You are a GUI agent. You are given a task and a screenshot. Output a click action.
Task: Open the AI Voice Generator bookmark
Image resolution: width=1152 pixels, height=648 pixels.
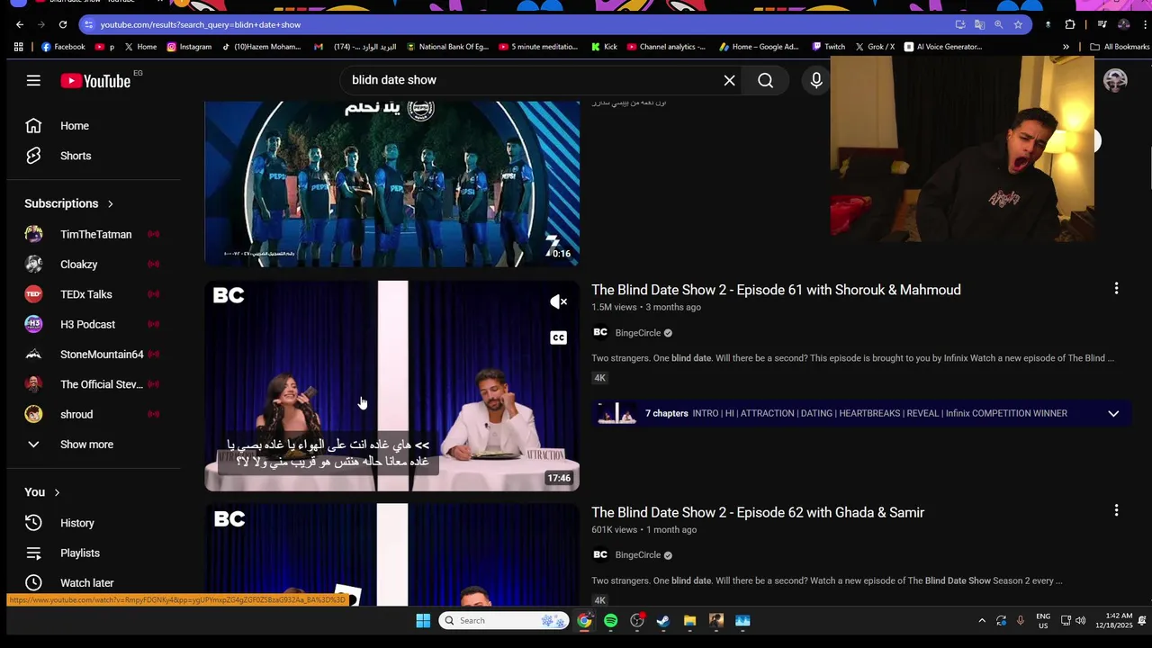[x=943, y=47]
